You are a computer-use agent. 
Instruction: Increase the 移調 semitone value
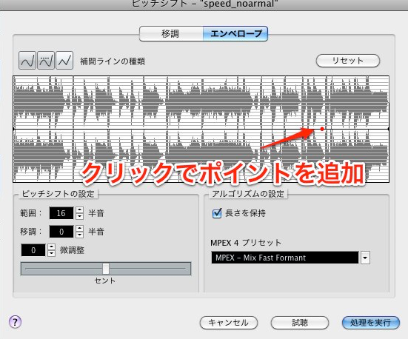tap(80, 229)
